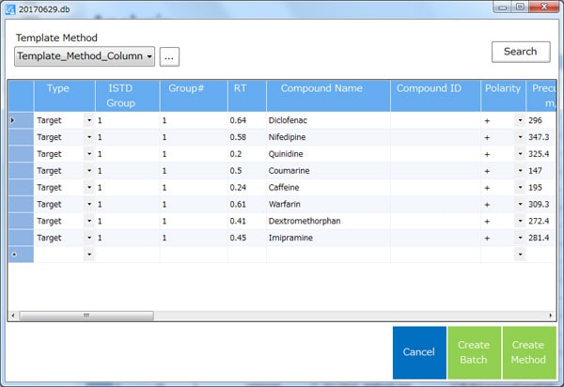Click the Compound ID cell for Quinidine
This screenshot has height=387, width=564.
(x=435, y=154)
